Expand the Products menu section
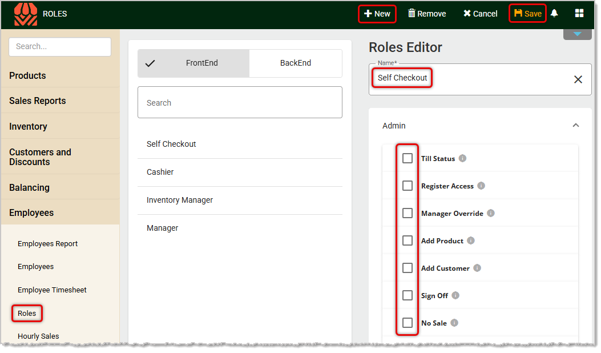Screen dimensions: 601x353 [60, 75]
